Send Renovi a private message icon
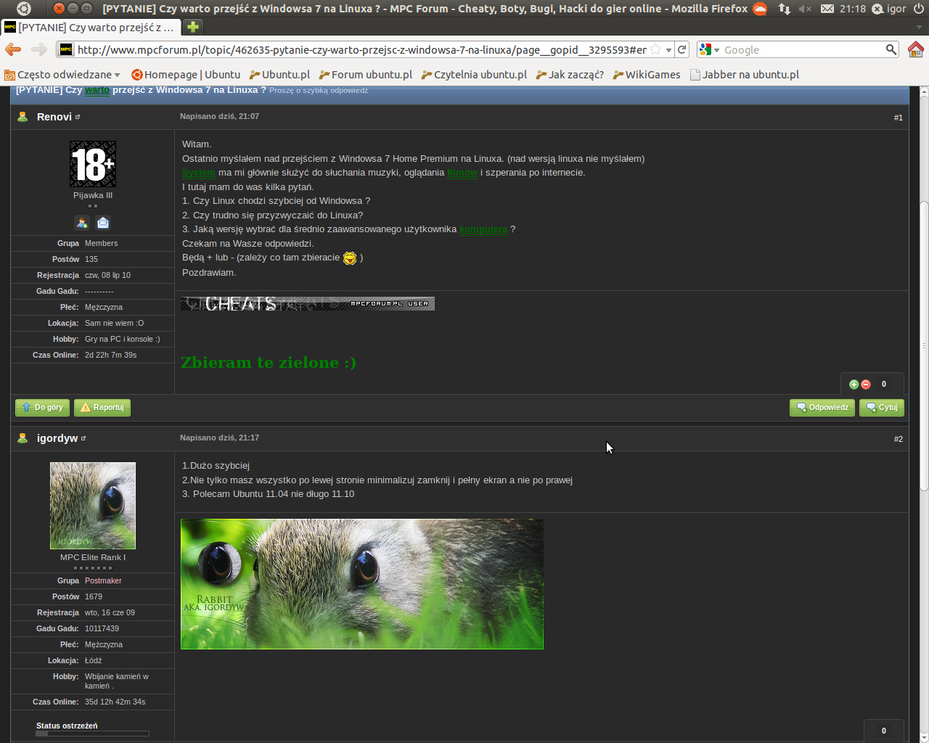The image size is (929, 743). tap(103, 223)
